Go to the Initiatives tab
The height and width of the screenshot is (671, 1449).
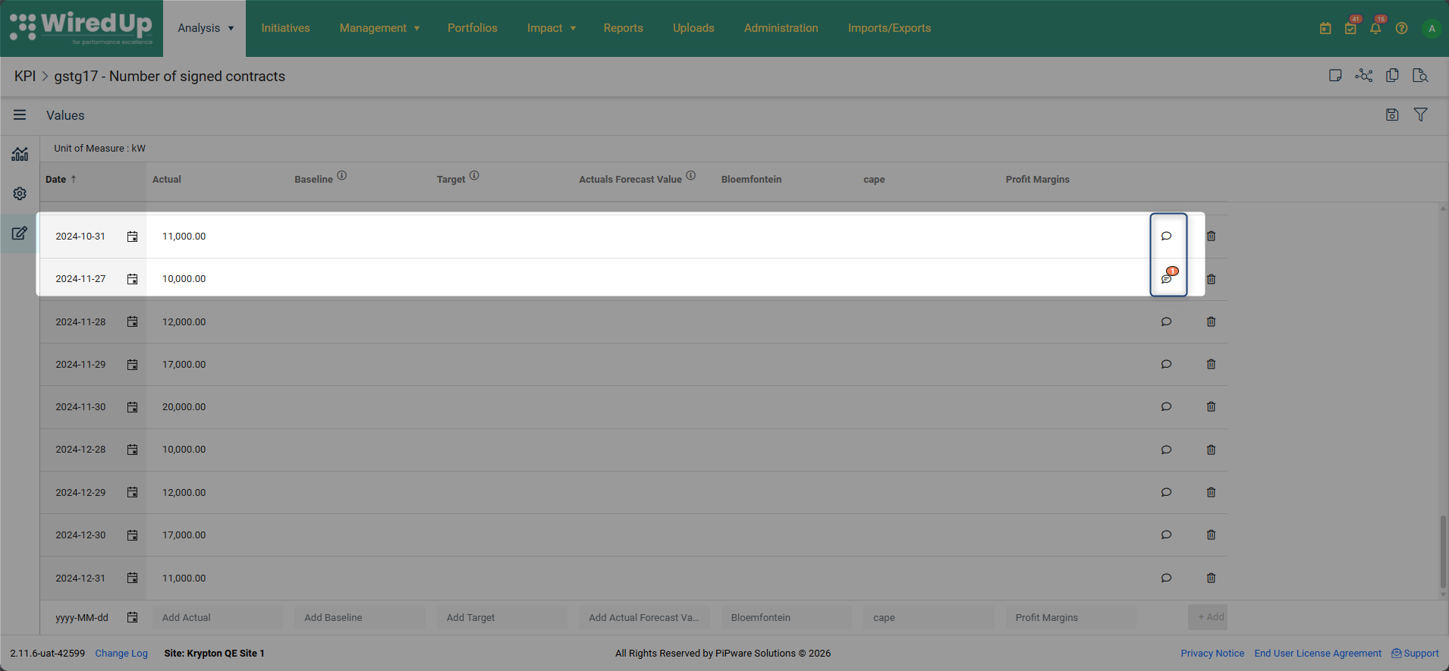[x=285, y=28]
